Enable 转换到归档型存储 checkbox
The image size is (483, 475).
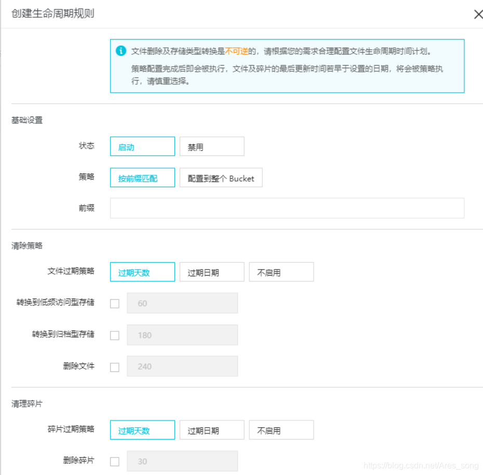click(115, 336)
